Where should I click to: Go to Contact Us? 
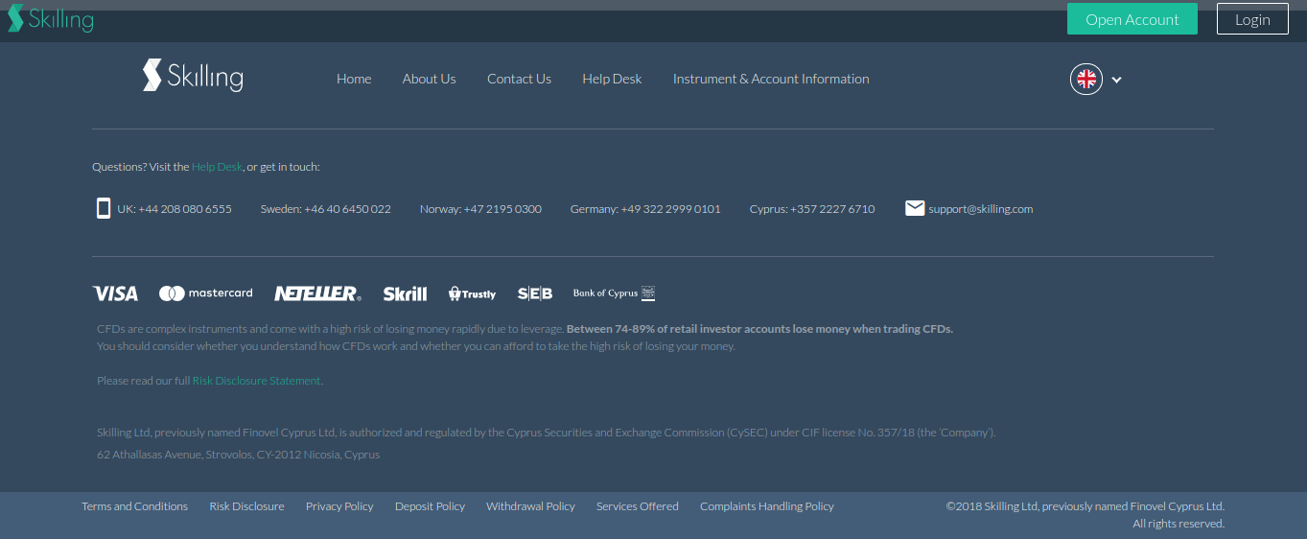point(519,79)
